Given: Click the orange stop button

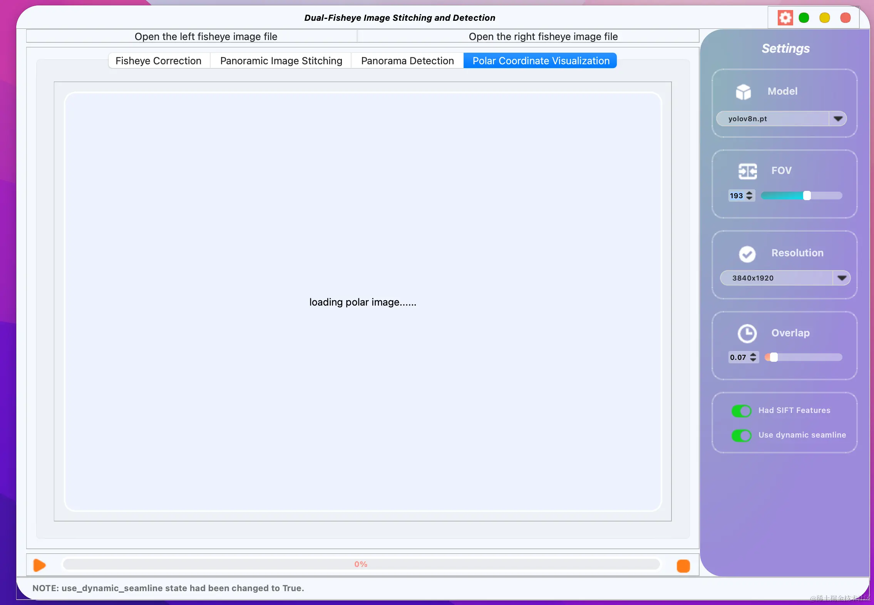Looking at the screenshot, I should pyautogui.click(x=683, y=566).
